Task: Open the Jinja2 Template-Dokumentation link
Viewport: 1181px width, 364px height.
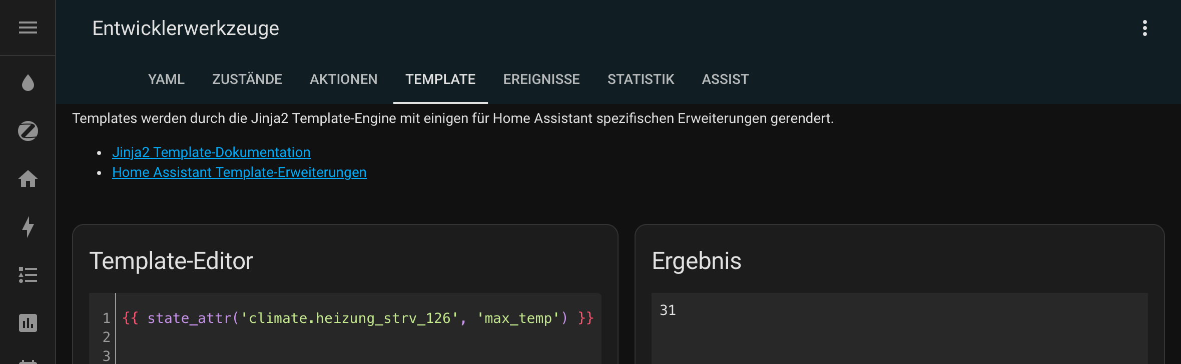Action: tap(211, 152)
